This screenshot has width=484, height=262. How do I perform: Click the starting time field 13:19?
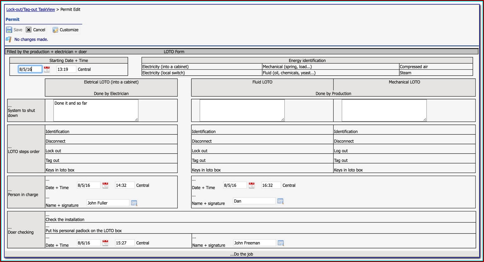pyautogui.click(x=66, y=69)
